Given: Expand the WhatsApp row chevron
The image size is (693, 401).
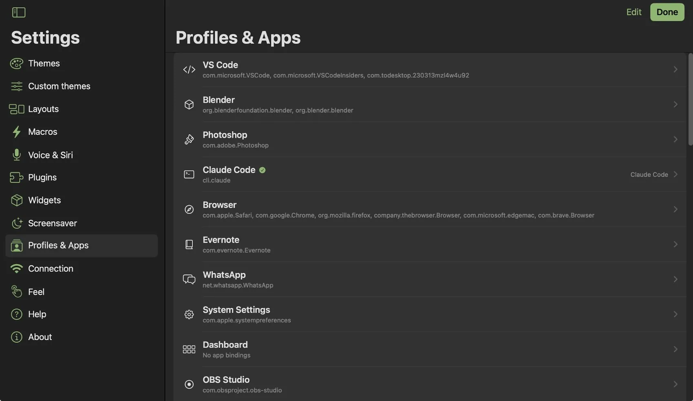Looking at the screenshot, I should coord(675,279).
